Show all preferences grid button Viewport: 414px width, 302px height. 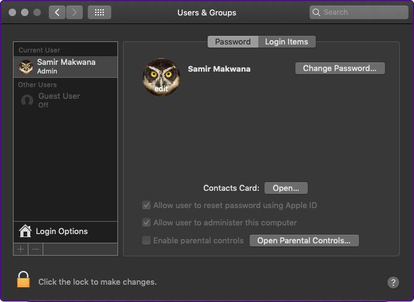pos(99,12)
